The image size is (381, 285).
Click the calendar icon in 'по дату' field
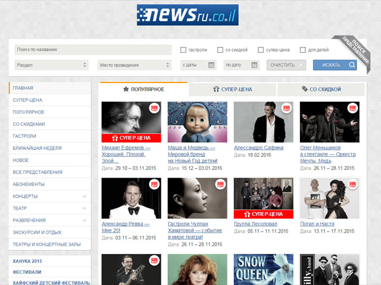point(254,65)
